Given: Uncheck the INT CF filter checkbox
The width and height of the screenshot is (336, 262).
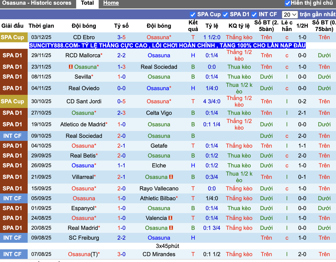Looking at the screenshot, I should tap(254, 15).
